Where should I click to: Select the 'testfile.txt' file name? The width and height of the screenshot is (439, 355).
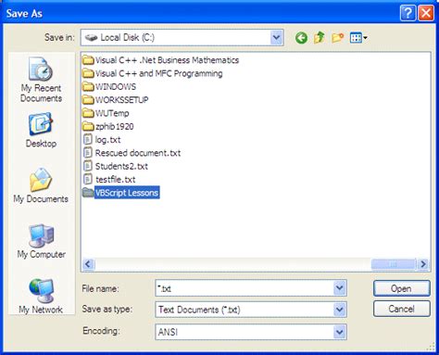115,180
